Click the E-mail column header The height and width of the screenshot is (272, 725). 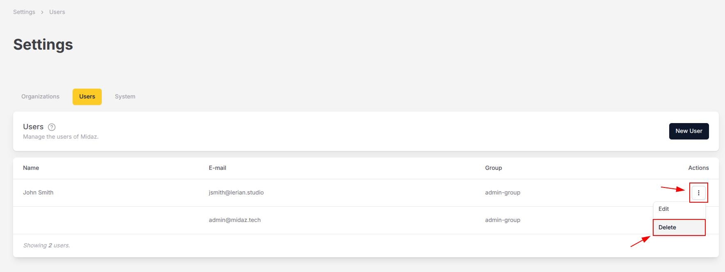coord(217,168)
